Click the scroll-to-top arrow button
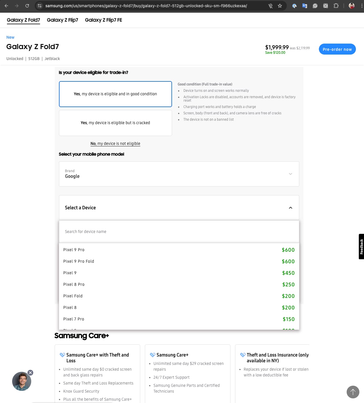364x403 pixels. [353, 392]
